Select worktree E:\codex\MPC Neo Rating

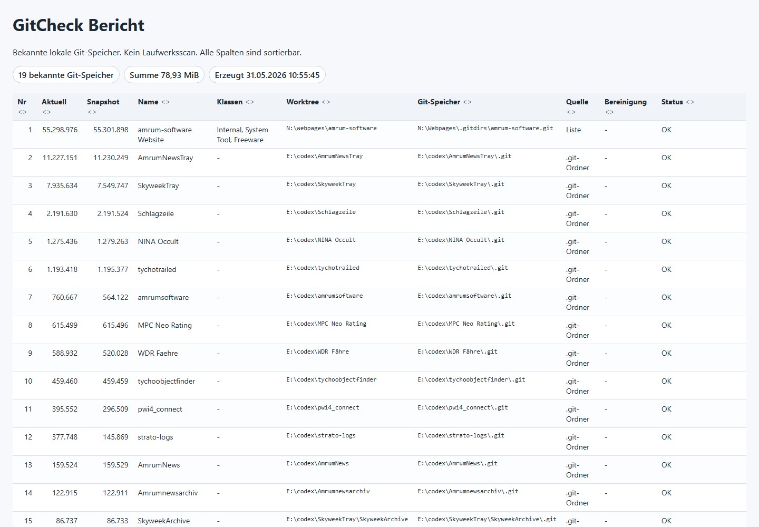click(326, 324)
